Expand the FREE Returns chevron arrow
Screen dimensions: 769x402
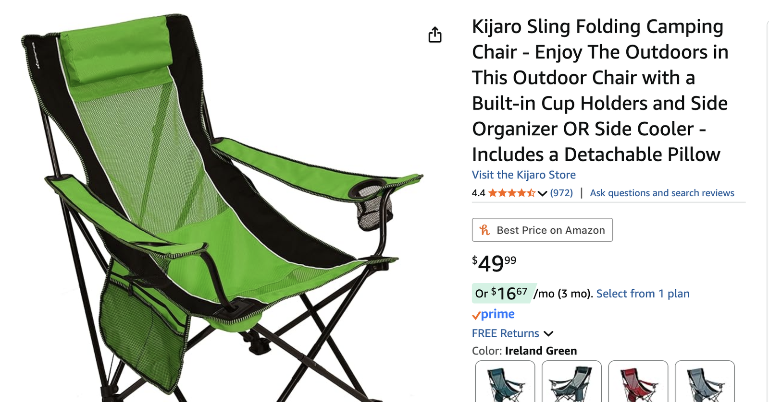548,333
